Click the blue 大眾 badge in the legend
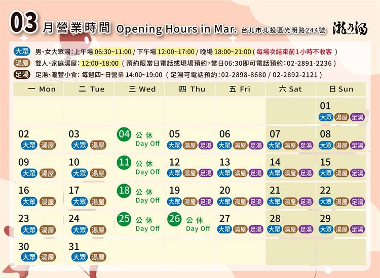This screenshot has width=380, height=278. [22, 52]
